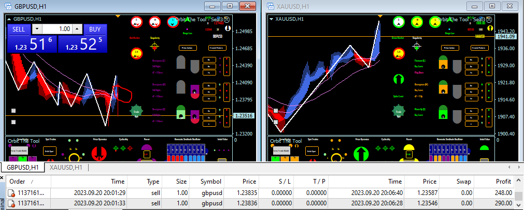Viewport: 524px width, 210px height.
Task: Select trade row with profit 248.00
Action: 260,192
